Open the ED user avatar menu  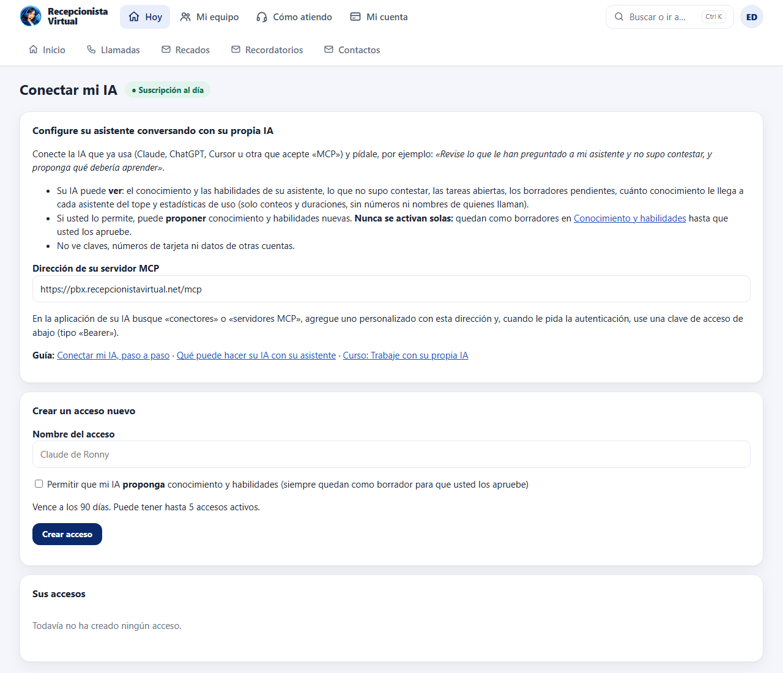coord(752,17)
